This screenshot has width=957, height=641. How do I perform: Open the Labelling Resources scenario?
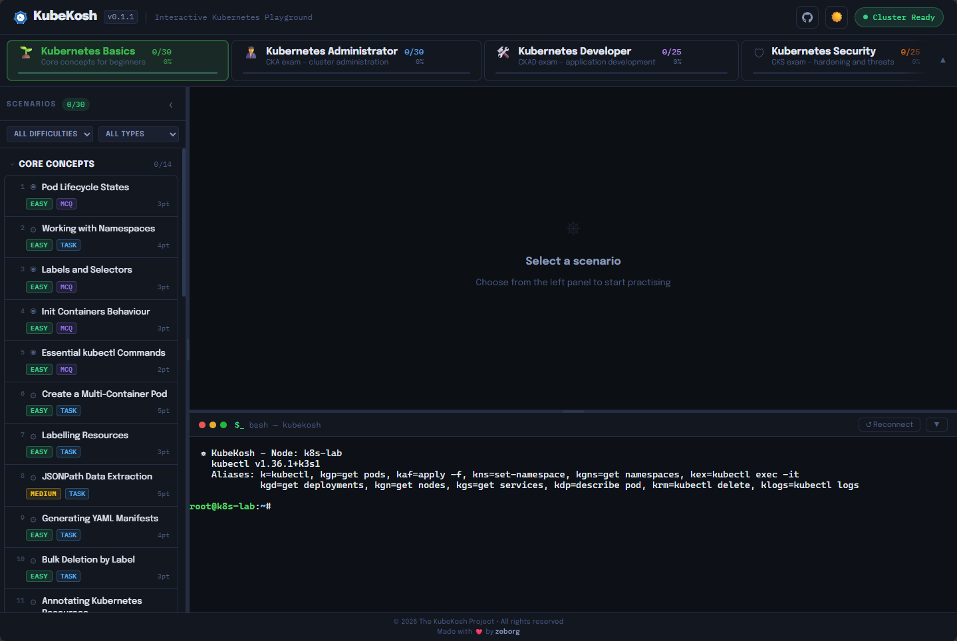[x=91, y=444]
